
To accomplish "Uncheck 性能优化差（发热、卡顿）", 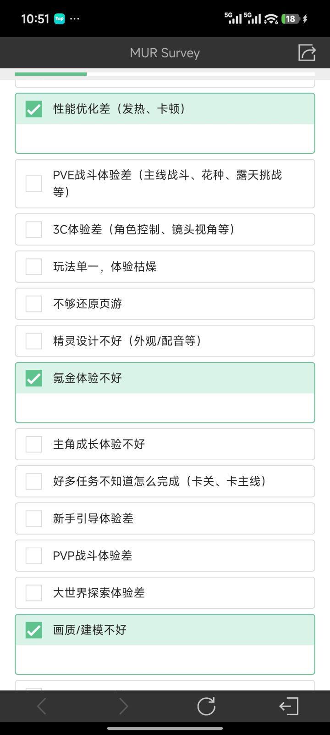I will [x=34, y=109].
